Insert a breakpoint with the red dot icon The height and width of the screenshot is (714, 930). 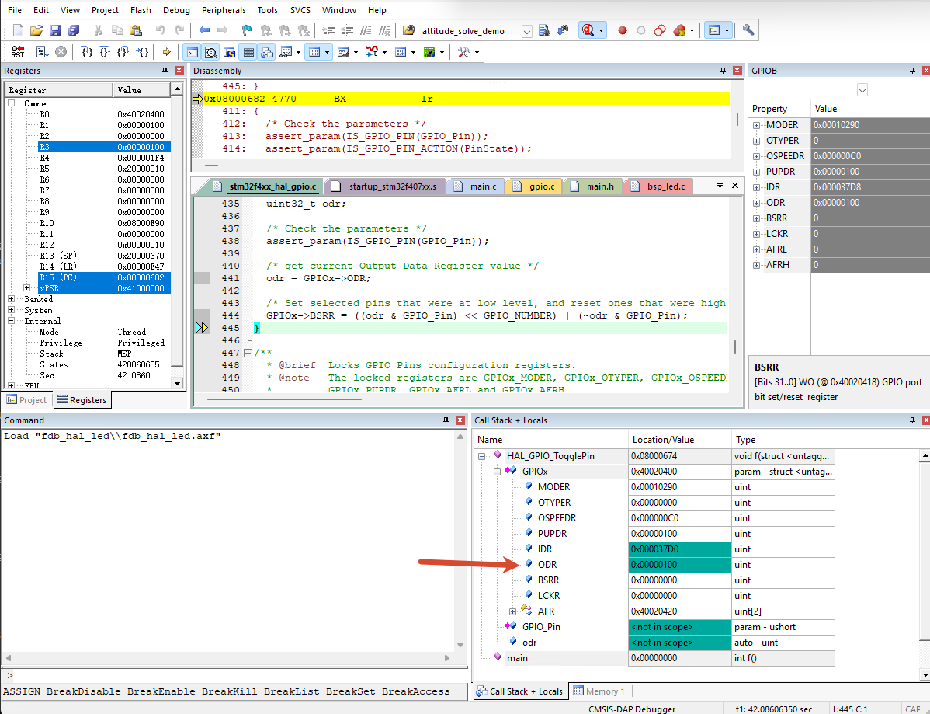(x=622, y=30)
